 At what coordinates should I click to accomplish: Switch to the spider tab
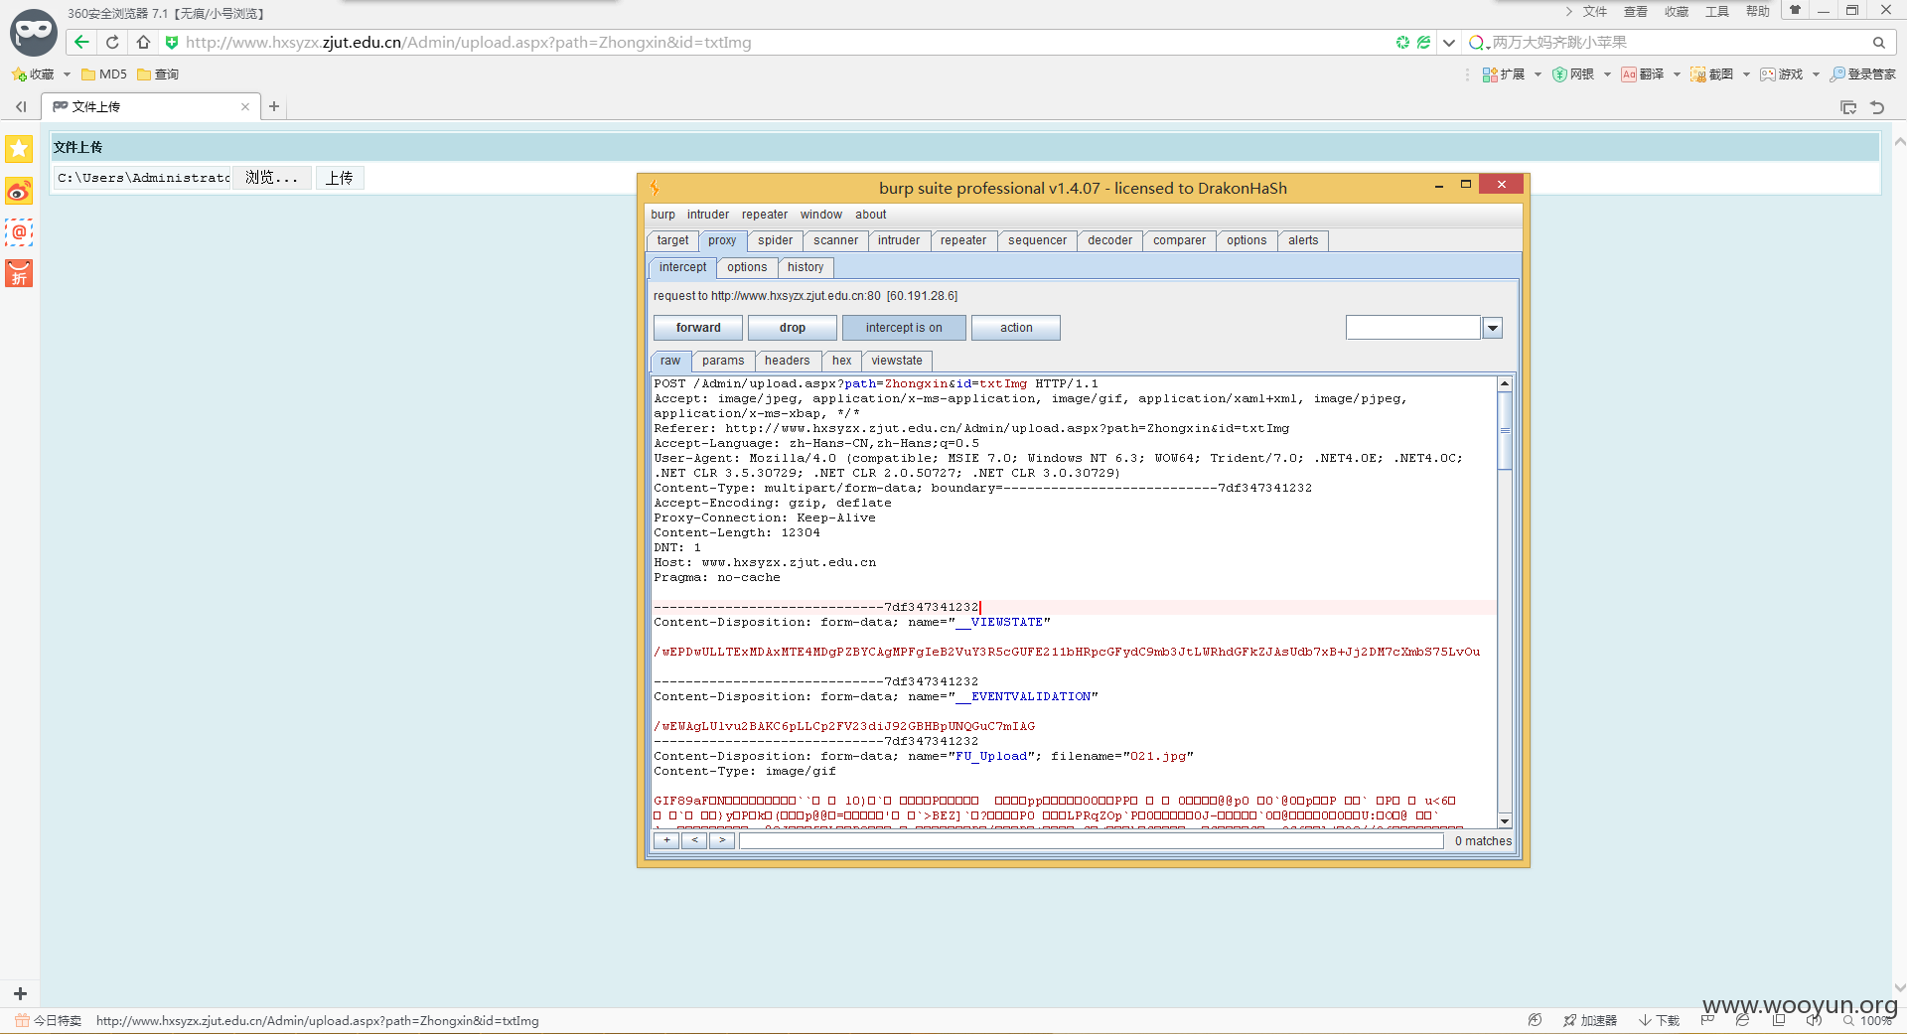click(775, 240)
